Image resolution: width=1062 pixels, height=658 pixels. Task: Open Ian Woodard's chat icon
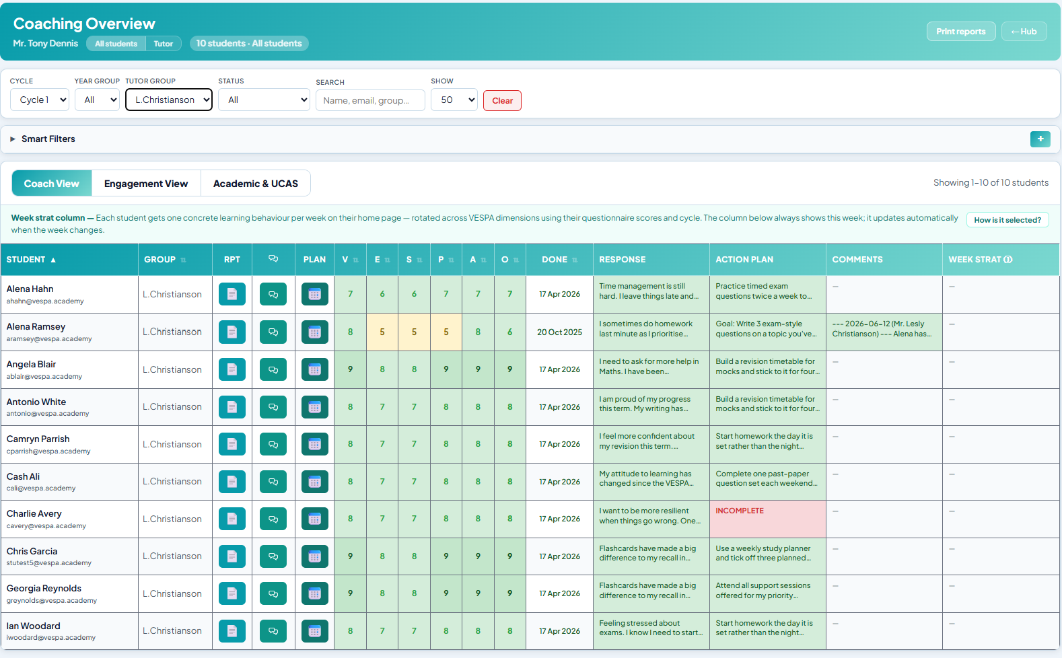click(x=273, y=631)
